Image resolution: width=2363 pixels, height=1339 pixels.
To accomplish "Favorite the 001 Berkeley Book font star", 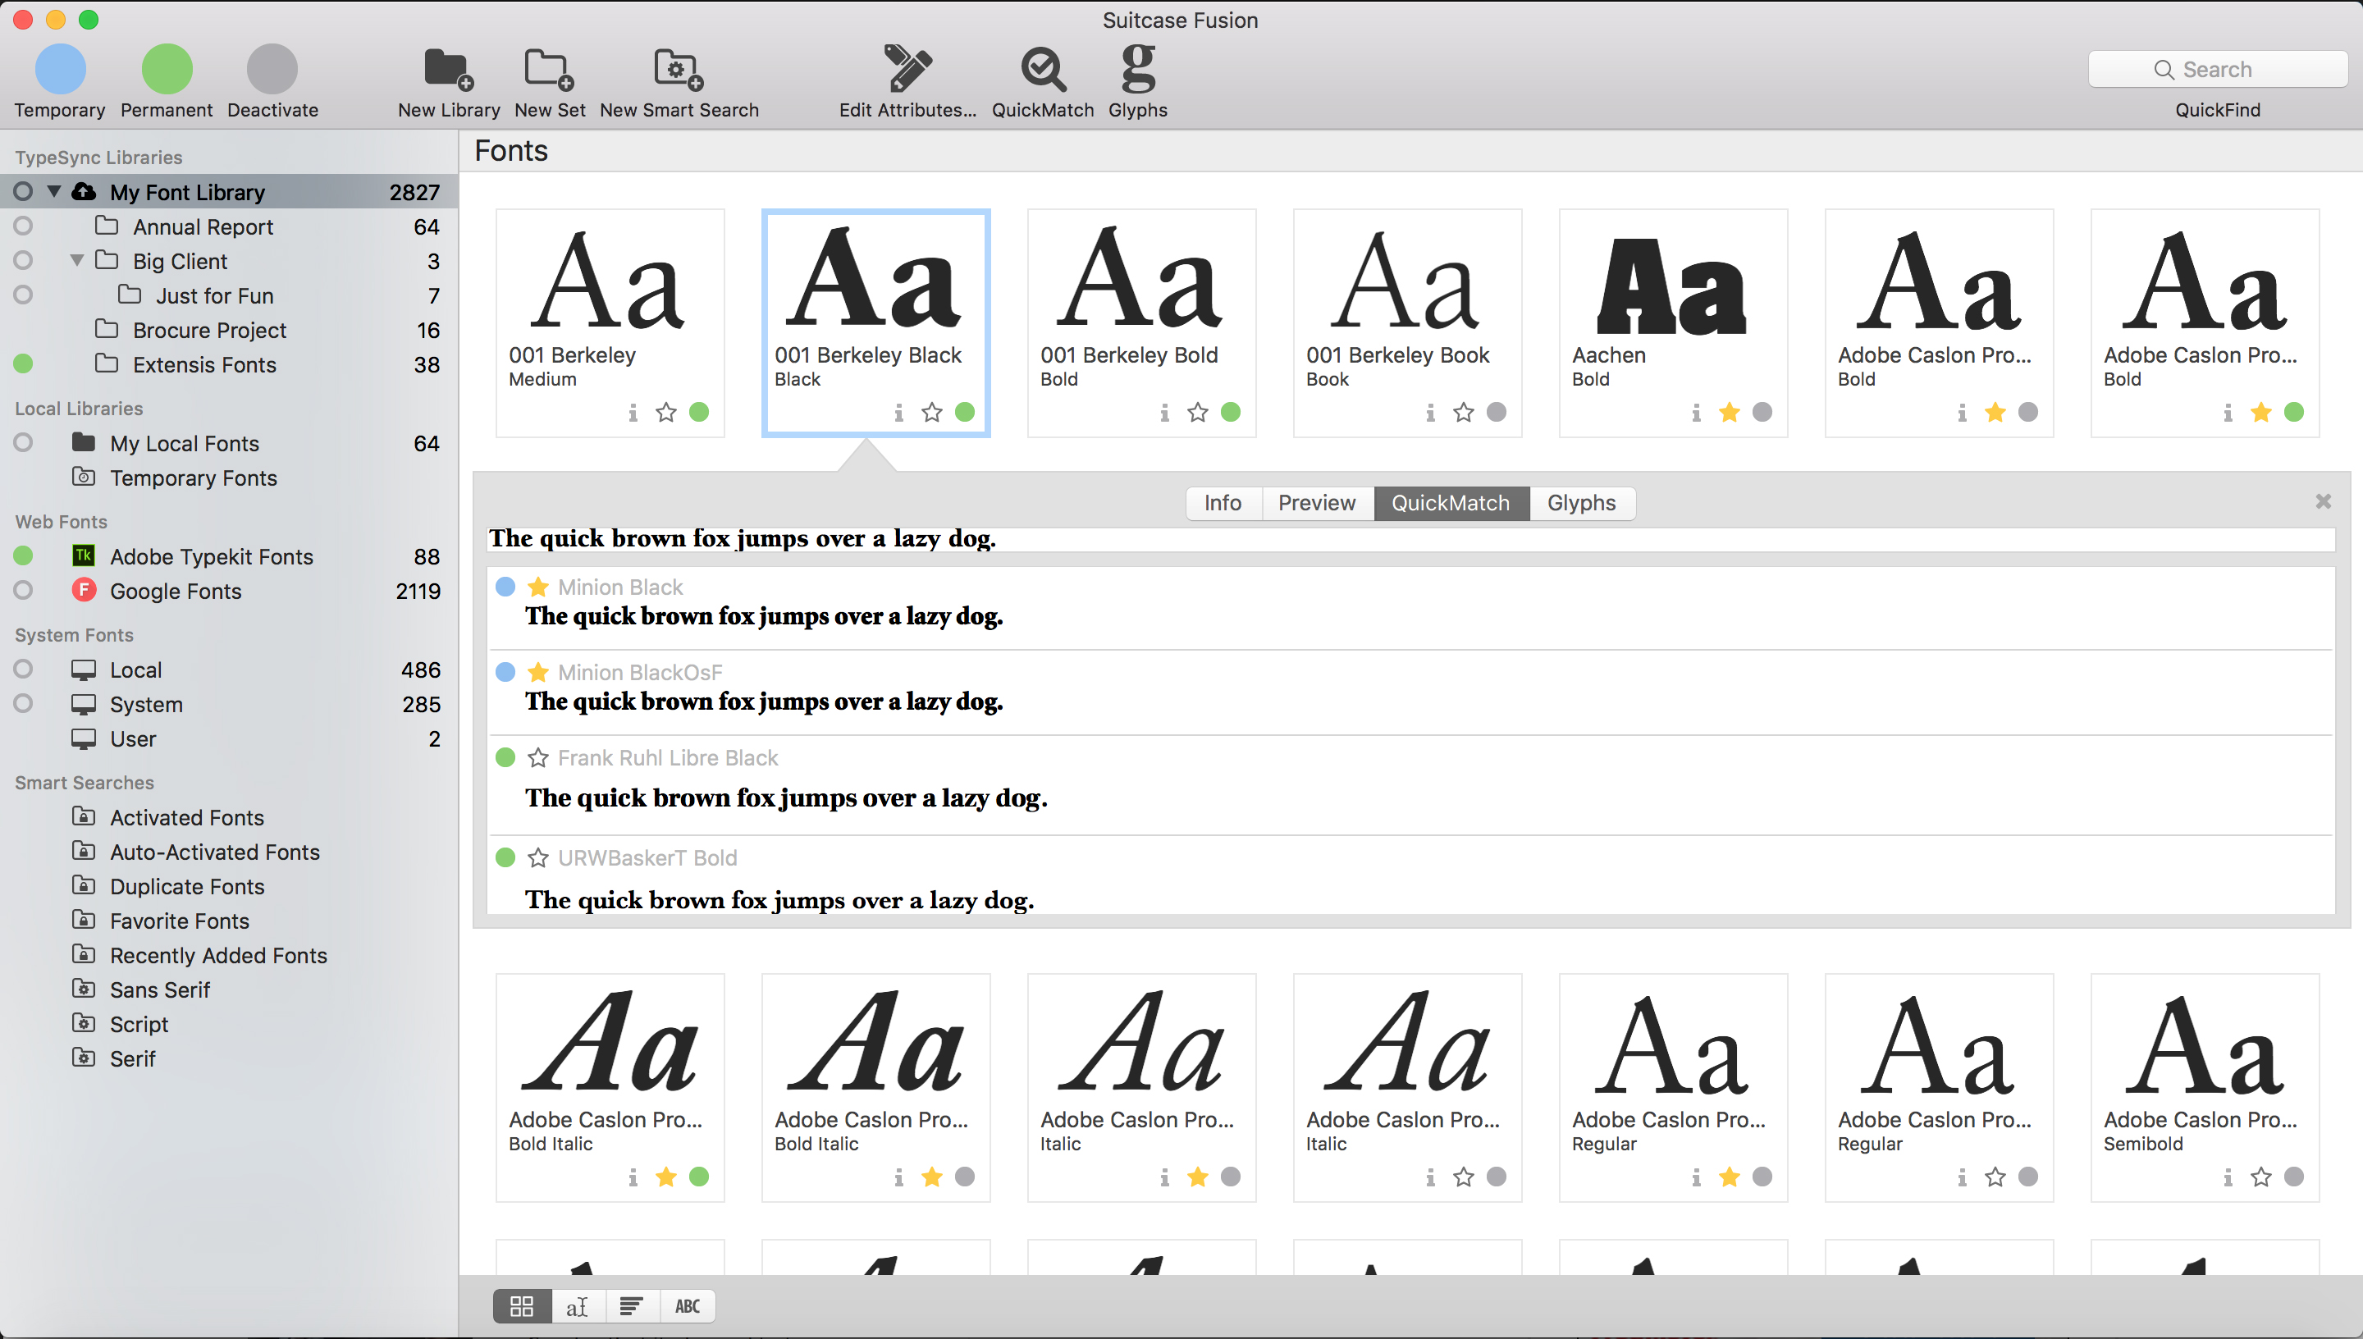I will 1463,412.
